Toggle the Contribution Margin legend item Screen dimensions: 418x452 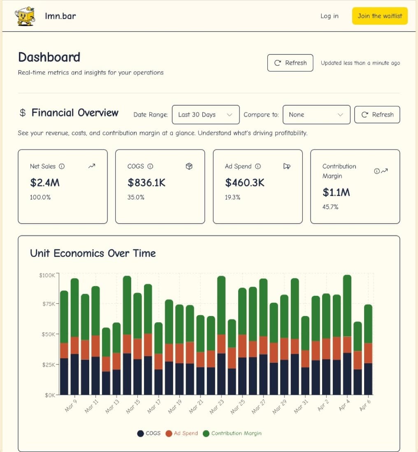click(232, 433)
